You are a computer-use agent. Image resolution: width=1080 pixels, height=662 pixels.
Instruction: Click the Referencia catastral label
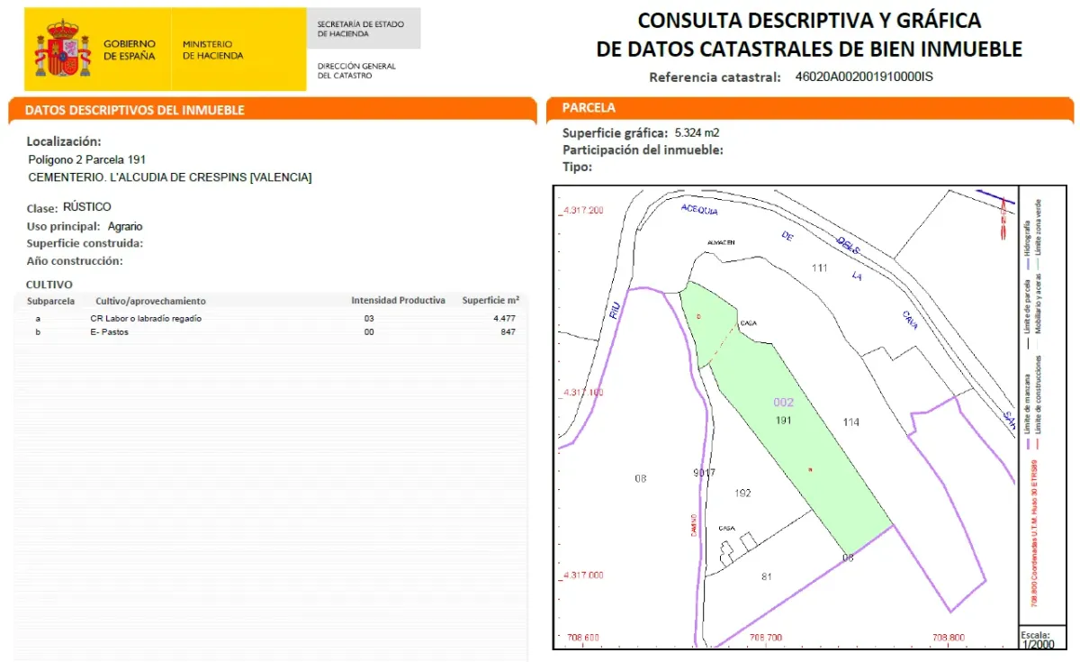click(x=715, y=77)
